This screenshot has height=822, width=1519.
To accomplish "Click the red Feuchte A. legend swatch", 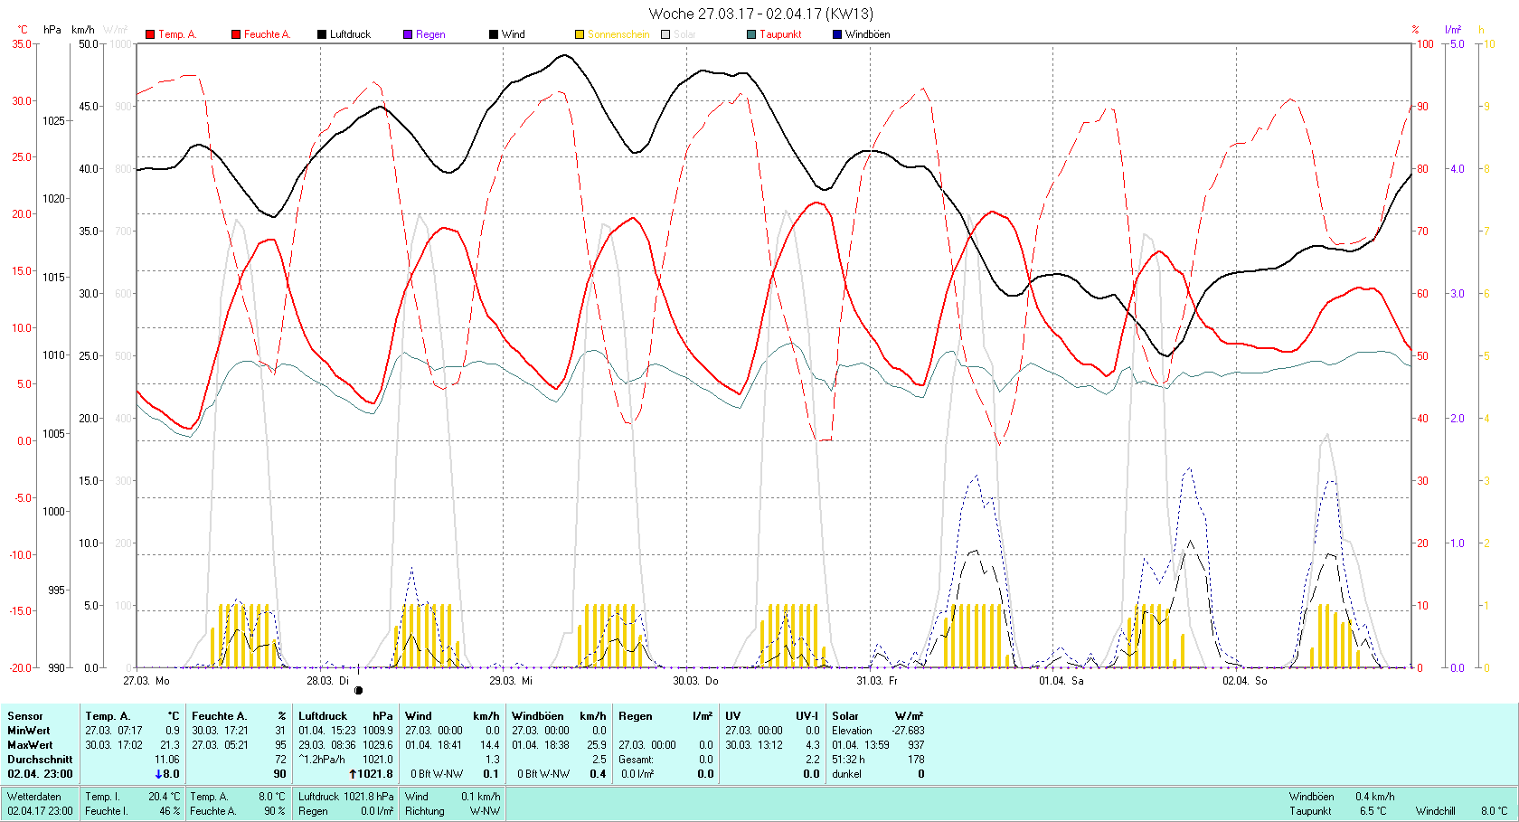I will pyautogui.click(x=236, y=34).
